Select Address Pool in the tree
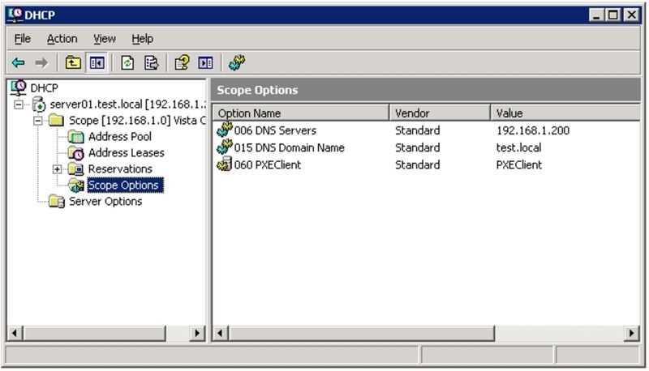This screenshot has width=649, height=371. pyautogui.click(x=120, y=137)
